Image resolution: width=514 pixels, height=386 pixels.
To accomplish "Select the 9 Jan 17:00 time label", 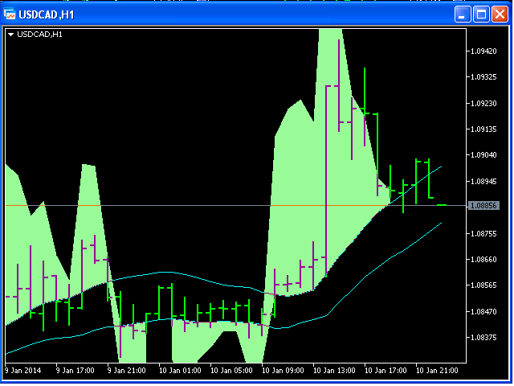I will tap(75, 371).
